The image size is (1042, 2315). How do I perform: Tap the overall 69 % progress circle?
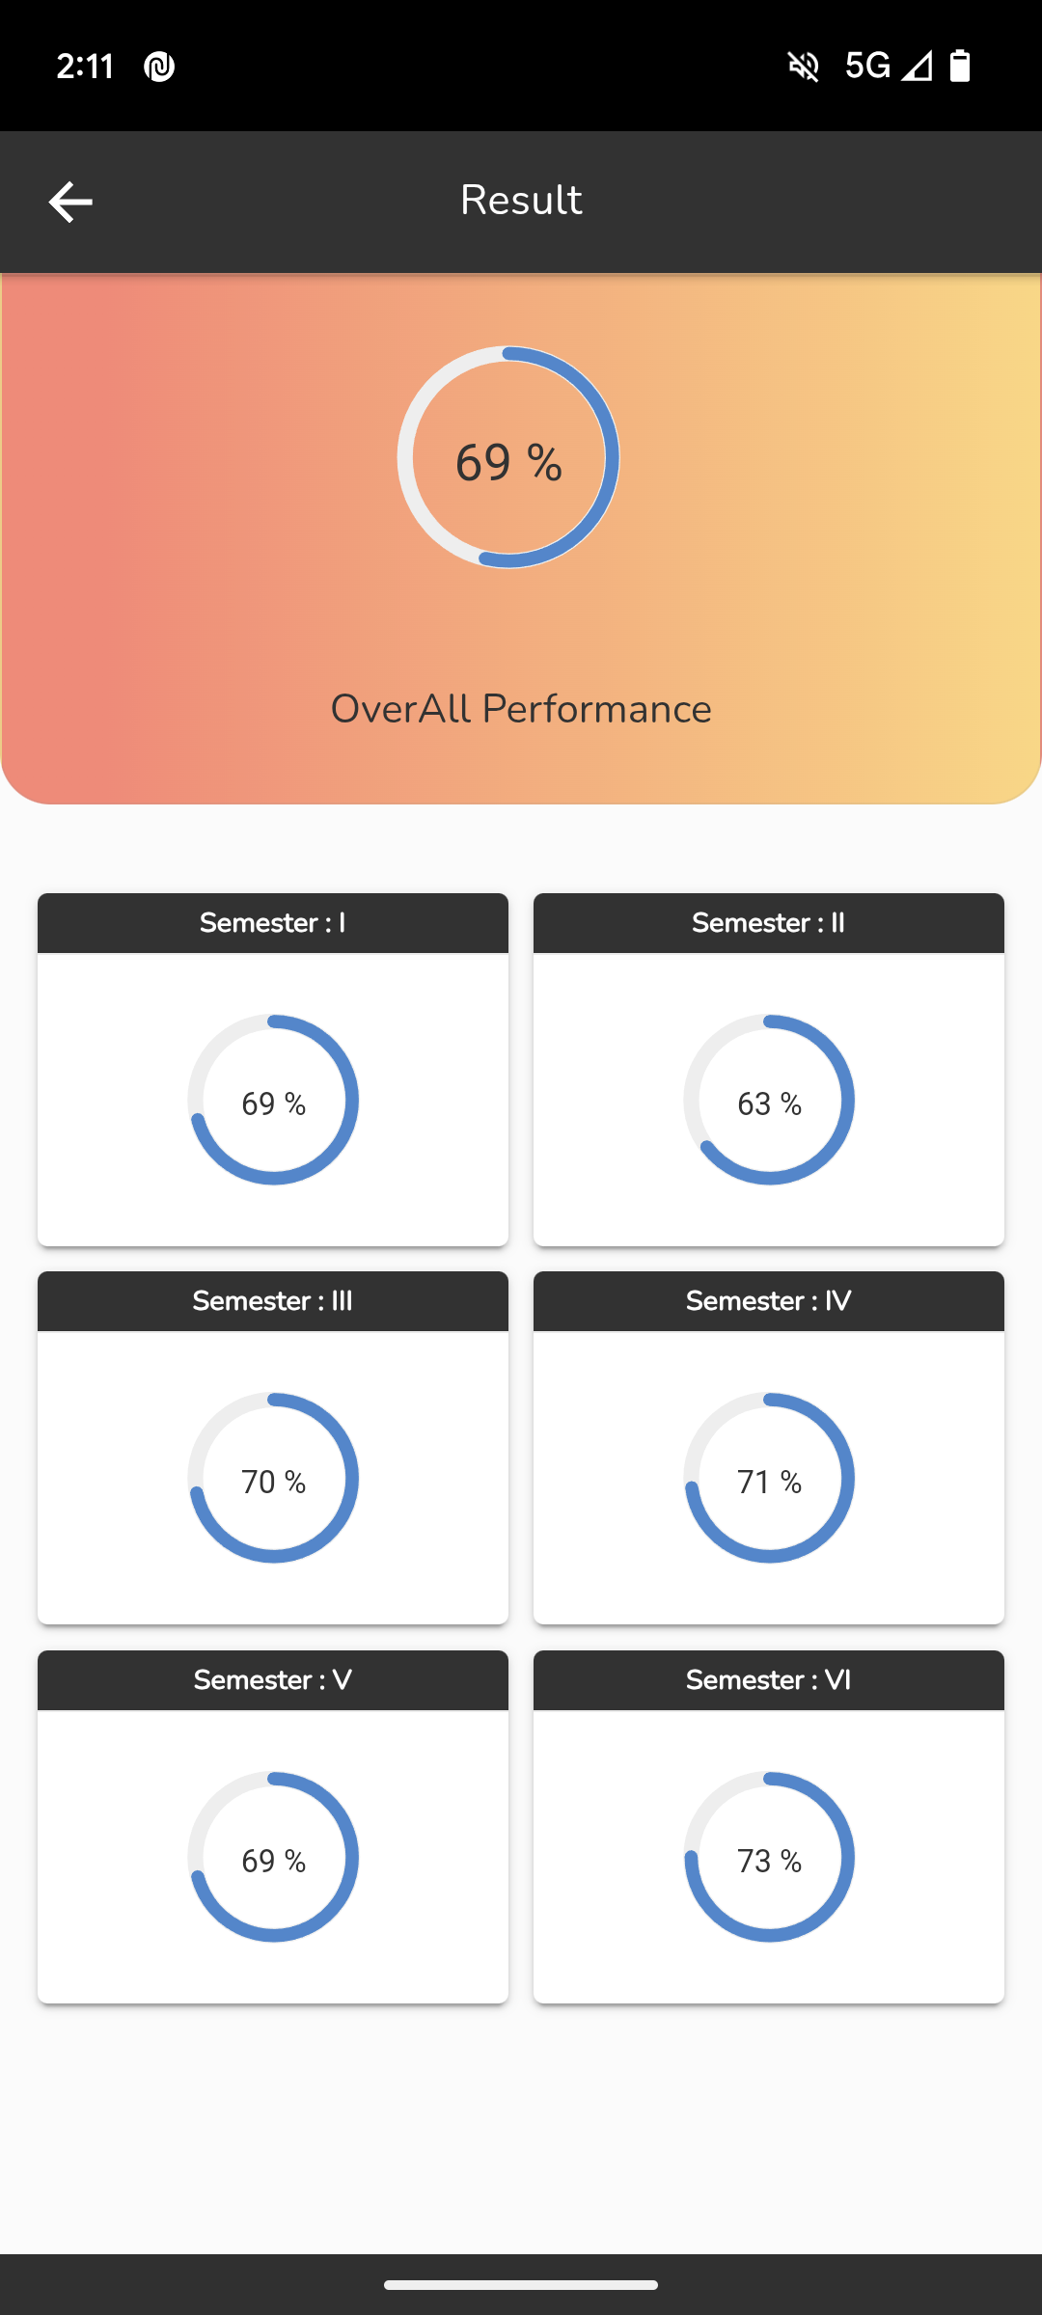pos(508,457)
